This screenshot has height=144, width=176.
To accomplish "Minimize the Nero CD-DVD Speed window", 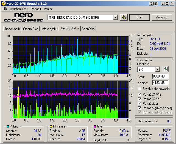I will [x=162, y=4].
